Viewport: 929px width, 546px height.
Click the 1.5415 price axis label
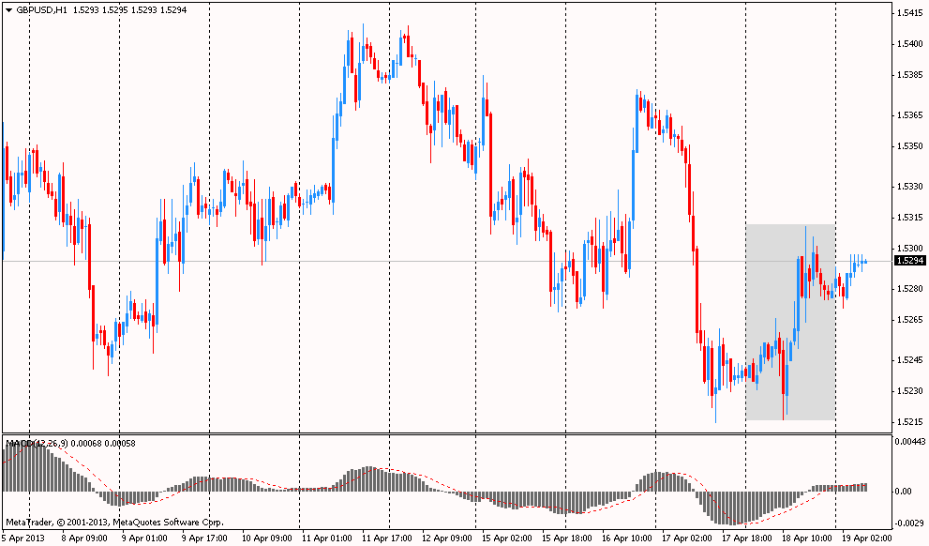[x=907, y=13]
